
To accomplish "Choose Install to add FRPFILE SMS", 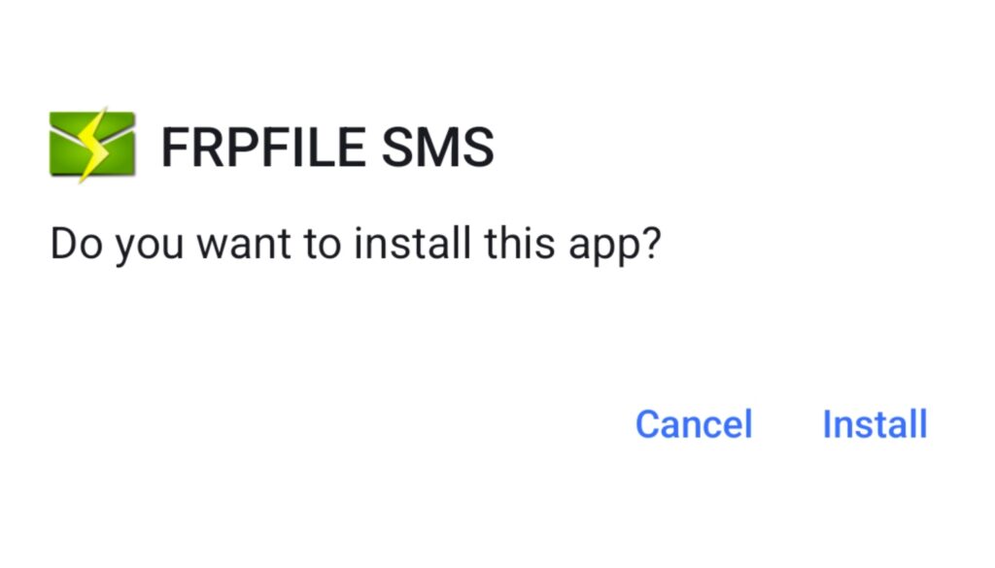I will click(875, 424).
